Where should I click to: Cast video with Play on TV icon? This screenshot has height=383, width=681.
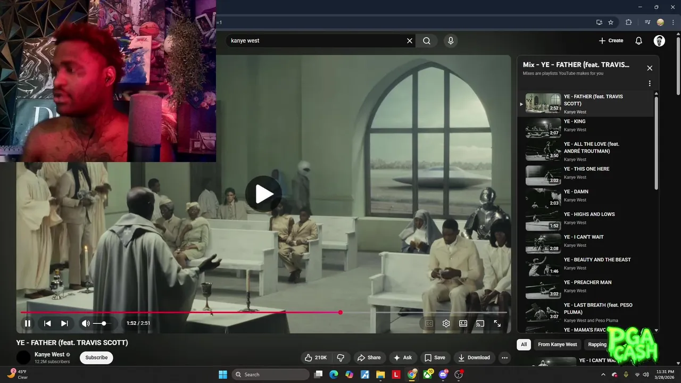(x=480, y=323)
